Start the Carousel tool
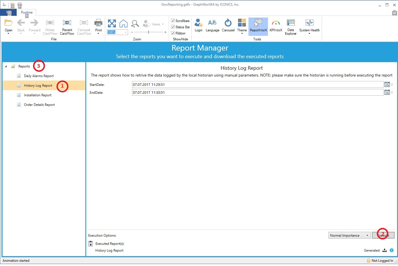Image resolution: width=398 pixels, height=266 pixels. click(x=228, y=25)
